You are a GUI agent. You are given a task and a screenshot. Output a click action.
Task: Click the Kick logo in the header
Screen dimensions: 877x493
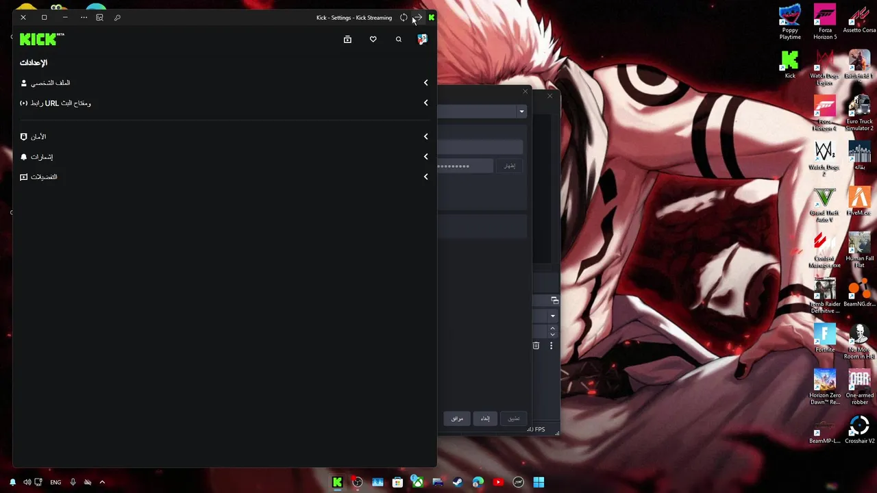point(42,39)
